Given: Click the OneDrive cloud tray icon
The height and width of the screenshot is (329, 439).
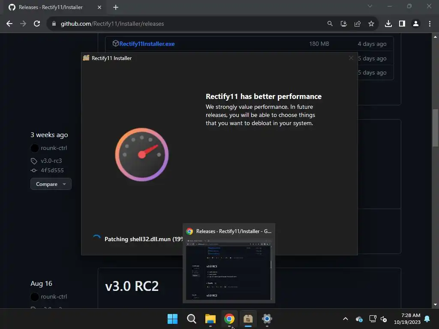Looking at the screenshot, I should click(359, 319).
